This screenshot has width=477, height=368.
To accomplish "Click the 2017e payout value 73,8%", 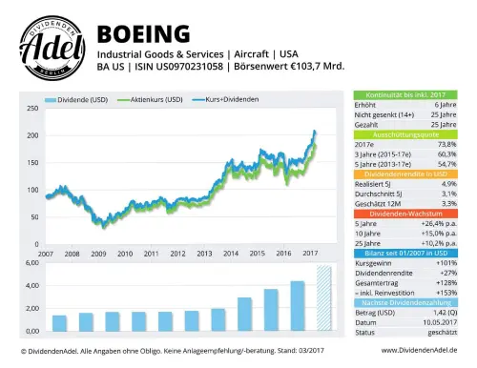I will point(446,145).
